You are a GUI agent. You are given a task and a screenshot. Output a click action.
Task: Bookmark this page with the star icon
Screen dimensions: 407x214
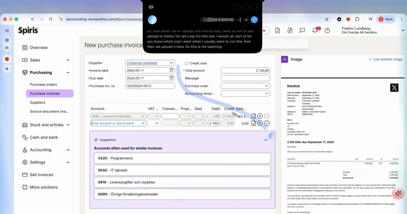coord(327,19)
